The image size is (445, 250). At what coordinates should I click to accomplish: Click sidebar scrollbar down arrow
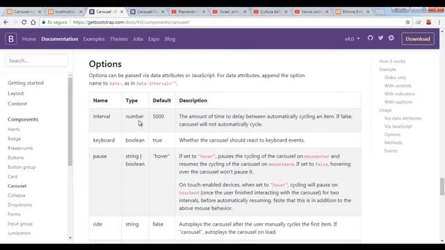click(x=70, y=237)
